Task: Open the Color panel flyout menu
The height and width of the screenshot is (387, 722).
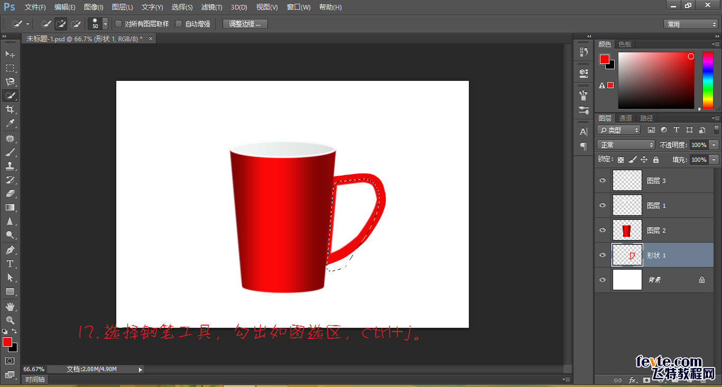Action: coord(715,44)
